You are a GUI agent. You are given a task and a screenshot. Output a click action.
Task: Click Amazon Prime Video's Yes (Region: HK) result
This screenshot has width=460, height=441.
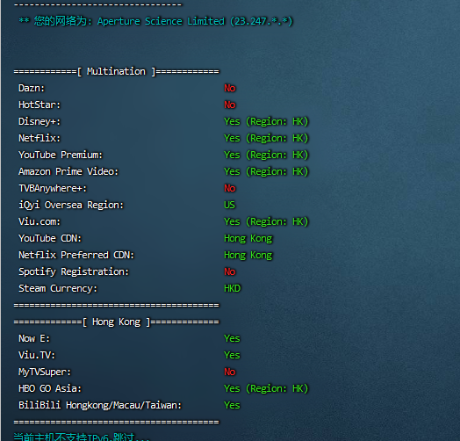[266, 172]
